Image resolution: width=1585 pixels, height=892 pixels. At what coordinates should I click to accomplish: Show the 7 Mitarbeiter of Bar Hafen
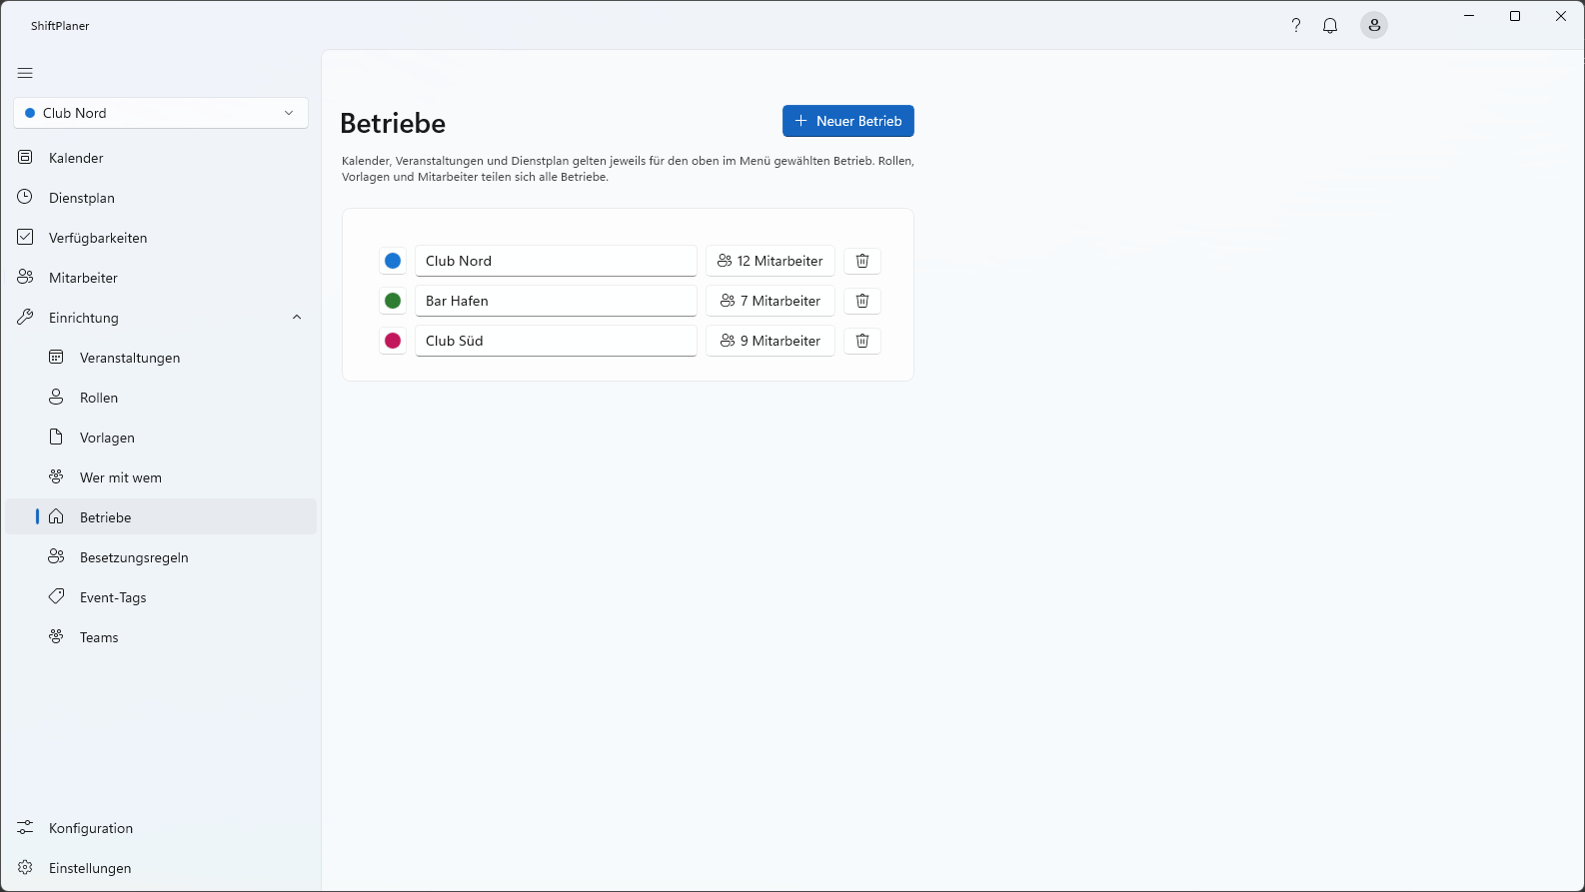click(771, 301)
